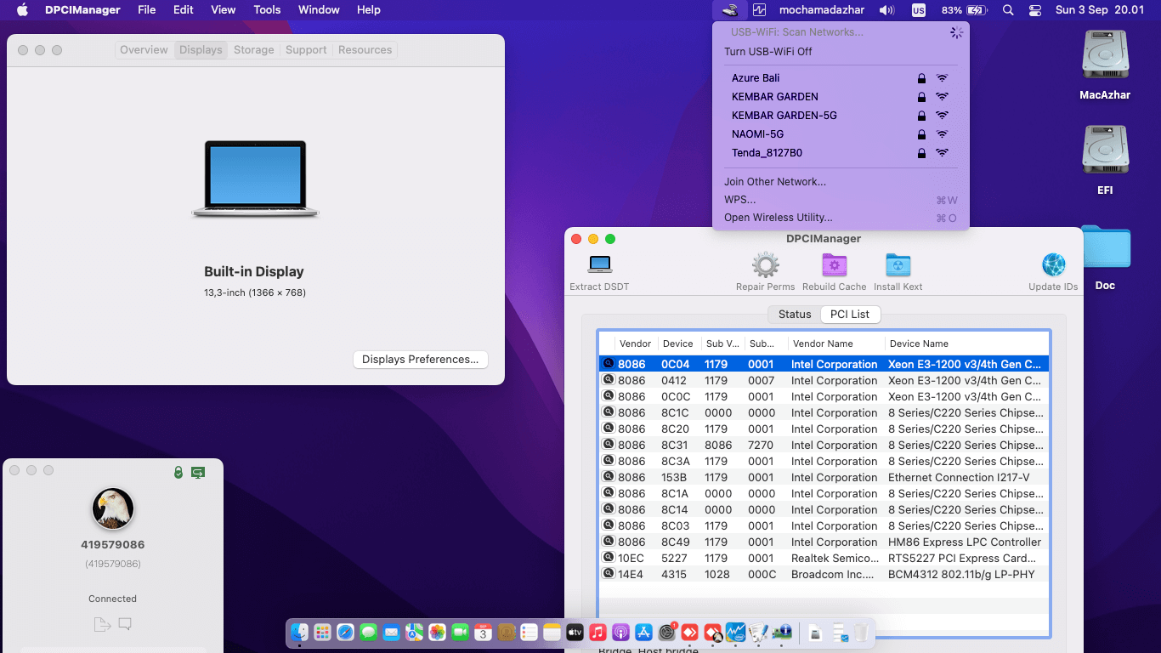Open System Preferences in the Dock
Image resolution: width=1161 pixels, height=653 pixels.
coord(667,632)
